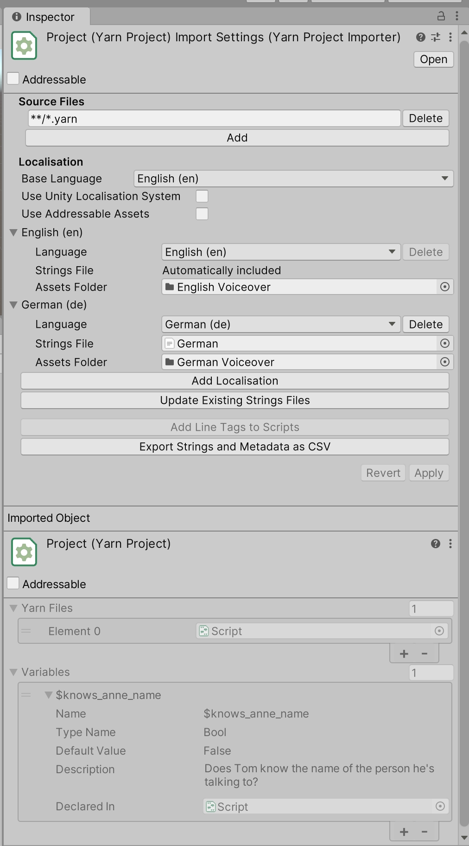The width and height of the screenshot is (469, 846).
Task: Collapse the German (de) foldout
Action: point(13,305)
